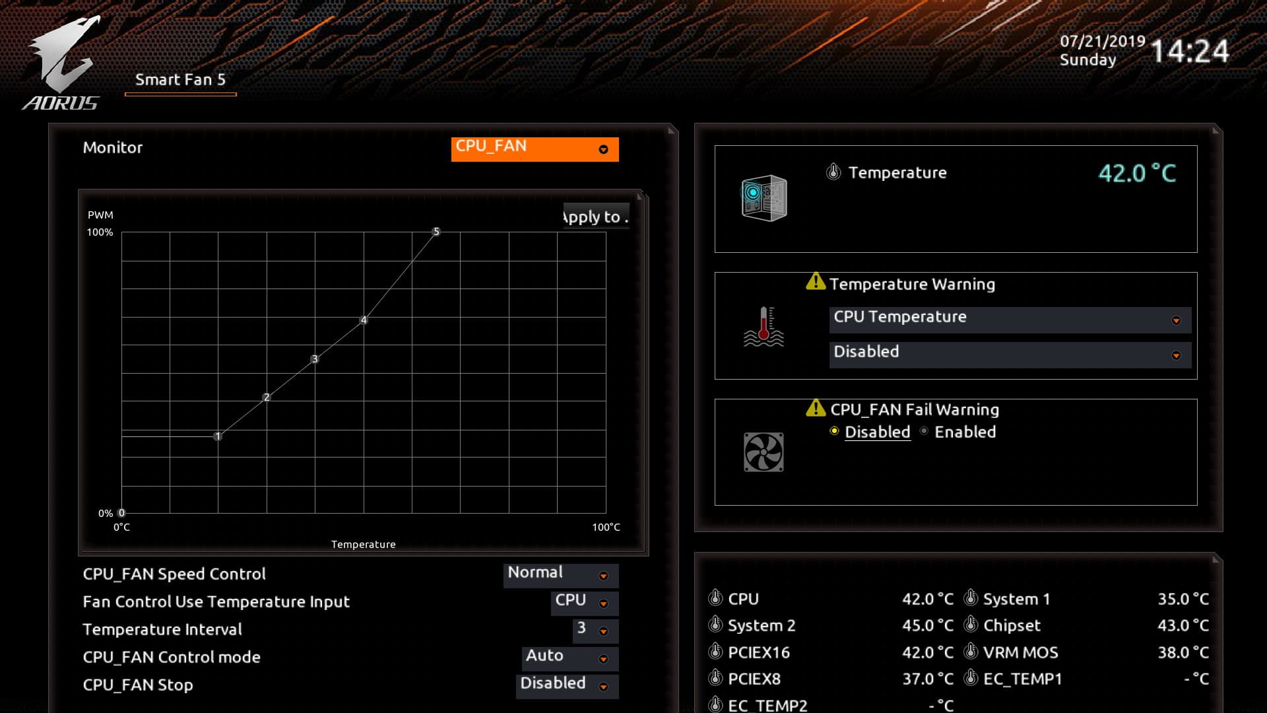
Task: Click the yellow triangle beside CPU_FAN Fail Warning
Action: [816, 408]
